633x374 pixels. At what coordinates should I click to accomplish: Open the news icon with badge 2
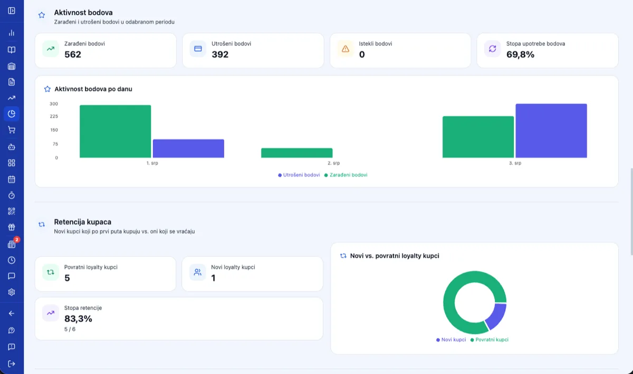coord(12,244)
